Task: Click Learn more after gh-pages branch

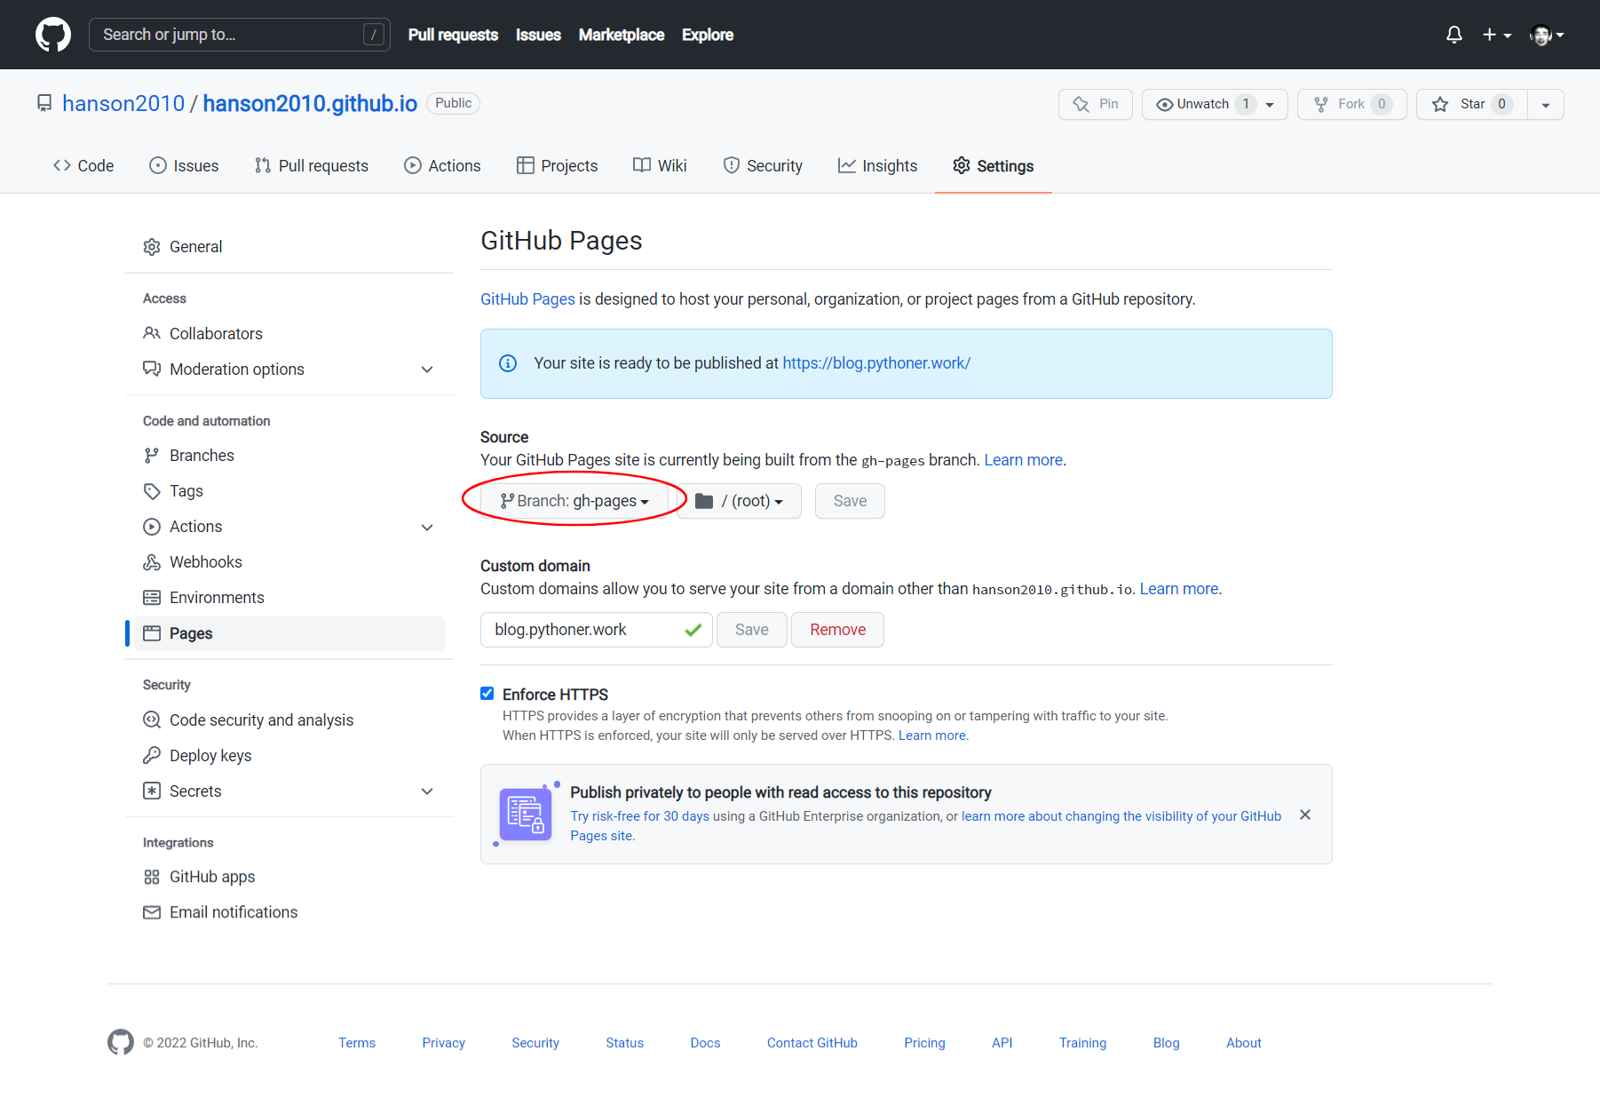Action: [1023, 460]
